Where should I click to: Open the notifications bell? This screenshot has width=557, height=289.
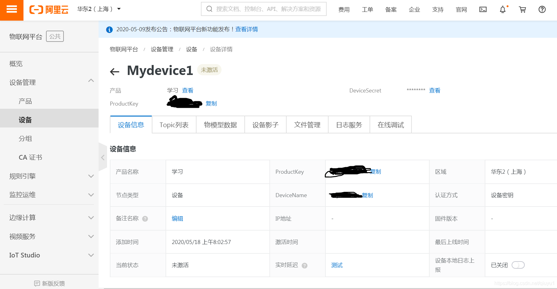point(503,9)
